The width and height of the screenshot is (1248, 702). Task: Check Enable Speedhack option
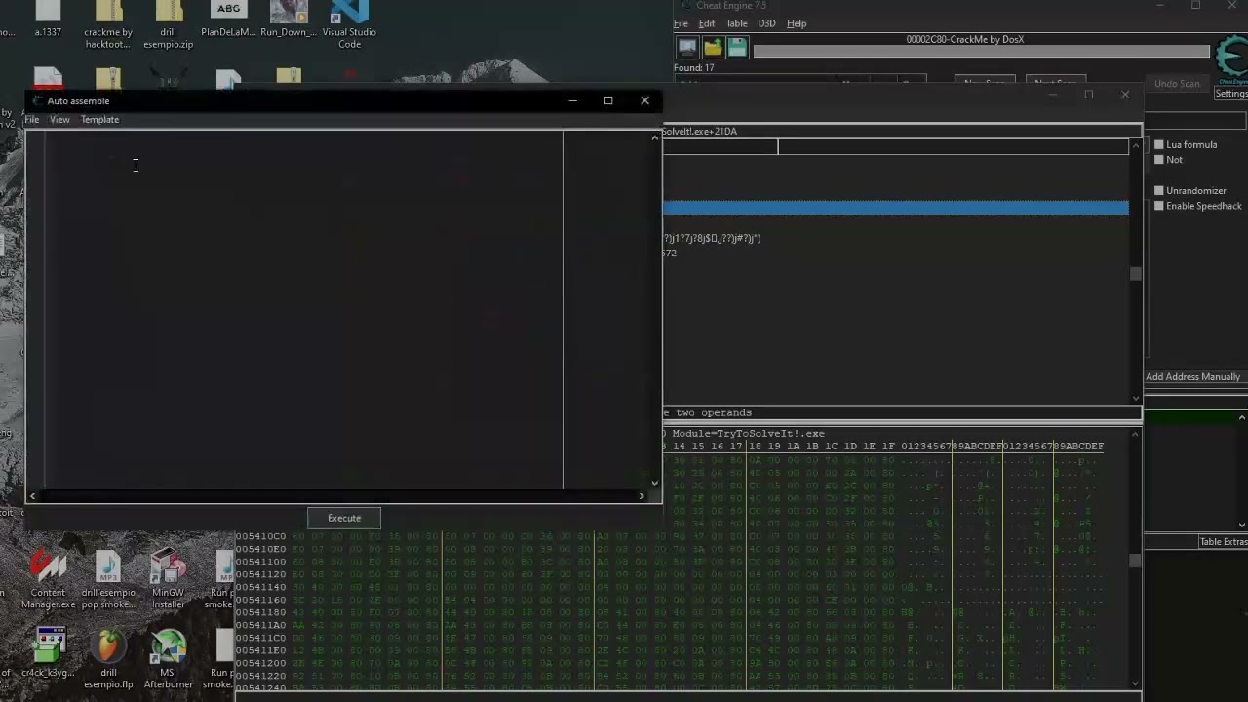click(x=1159, y=206)
